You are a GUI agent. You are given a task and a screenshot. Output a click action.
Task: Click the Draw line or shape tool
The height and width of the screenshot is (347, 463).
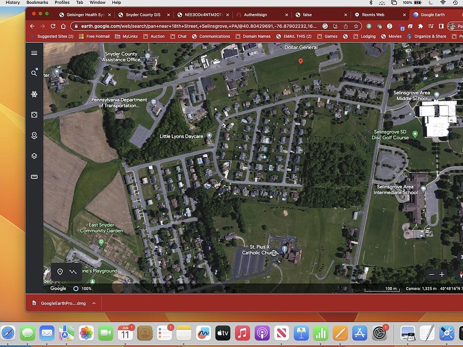tap(73, 272)
